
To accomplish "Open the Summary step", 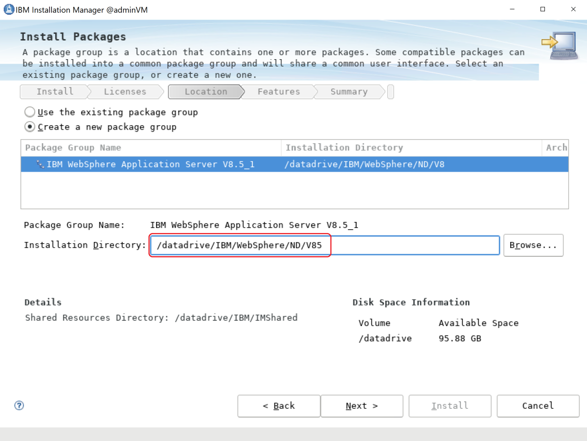I will coord(348,91).
